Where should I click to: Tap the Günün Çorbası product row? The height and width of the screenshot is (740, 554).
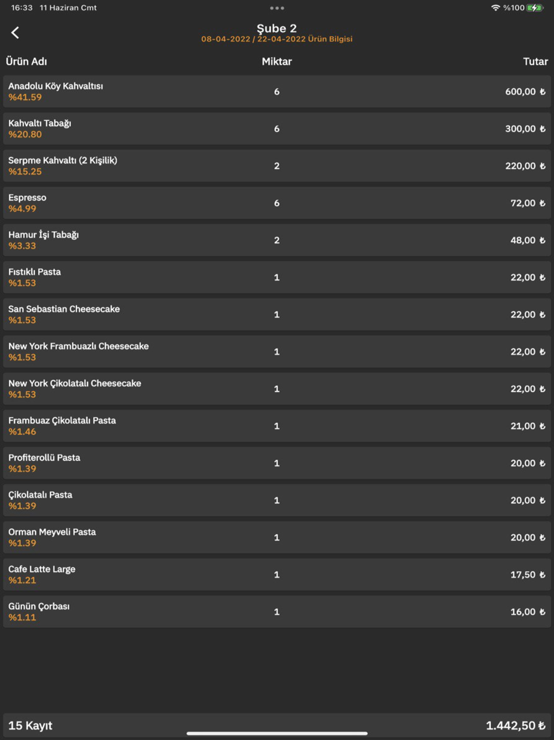click(276, 612)
